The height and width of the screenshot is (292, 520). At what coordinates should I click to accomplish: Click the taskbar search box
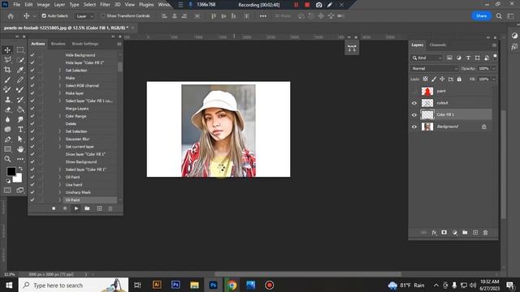[73, 285]
